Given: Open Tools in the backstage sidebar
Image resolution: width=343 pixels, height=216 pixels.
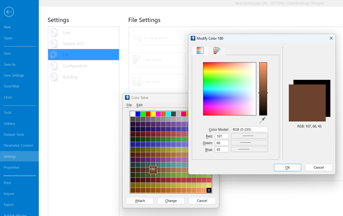Looking at the screenshot, I should [8, 112].
